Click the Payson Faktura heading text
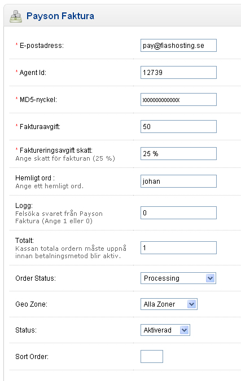This screenshot has height=381, width=241. click(60, 16)
